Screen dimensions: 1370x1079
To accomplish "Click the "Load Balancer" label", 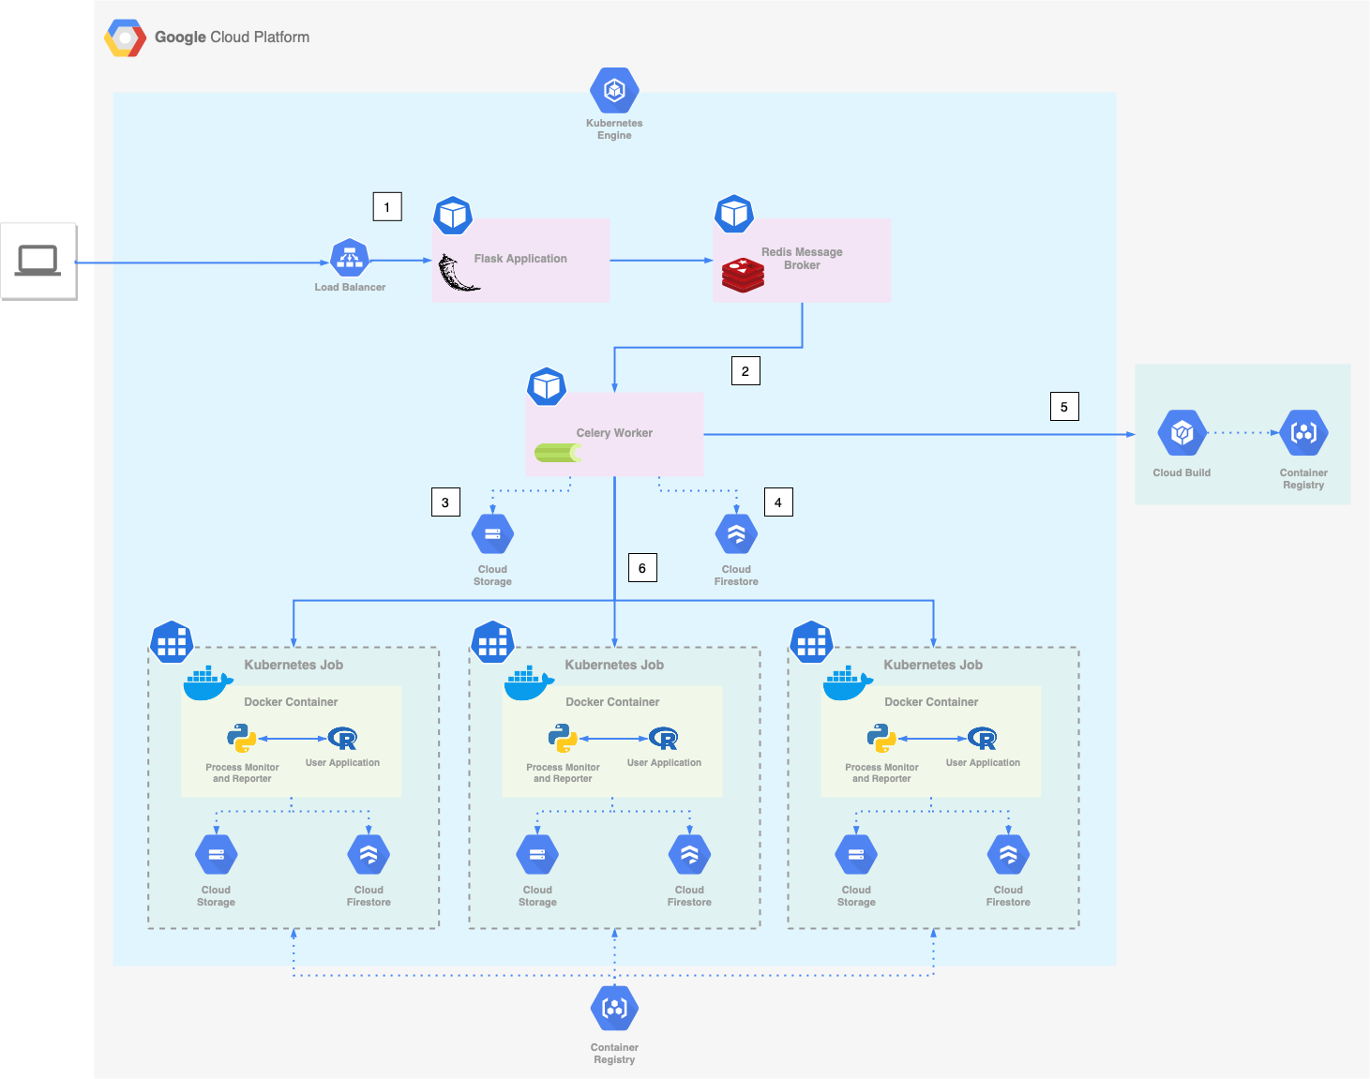I will click(350, 288).
